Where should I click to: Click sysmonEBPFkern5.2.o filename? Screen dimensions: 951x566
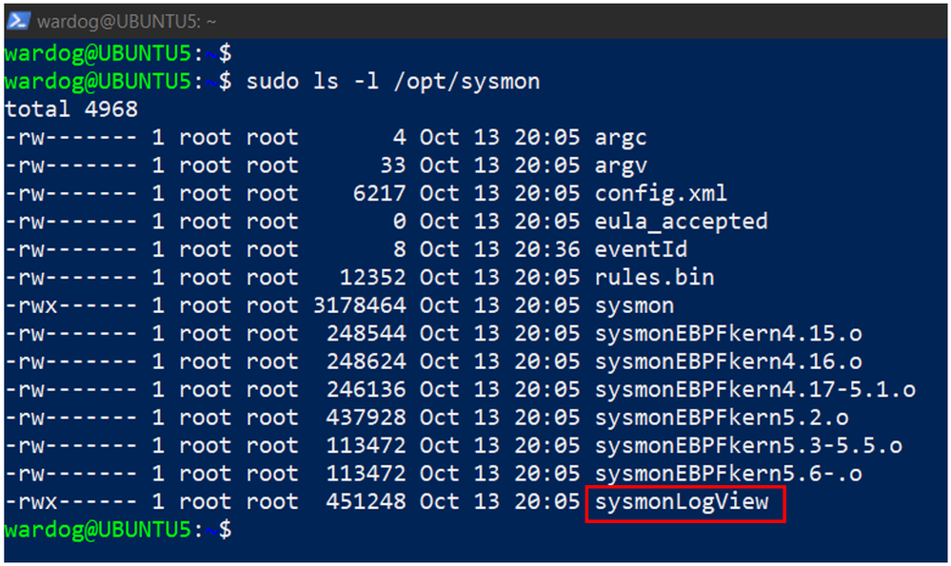(x=722, y=419)
